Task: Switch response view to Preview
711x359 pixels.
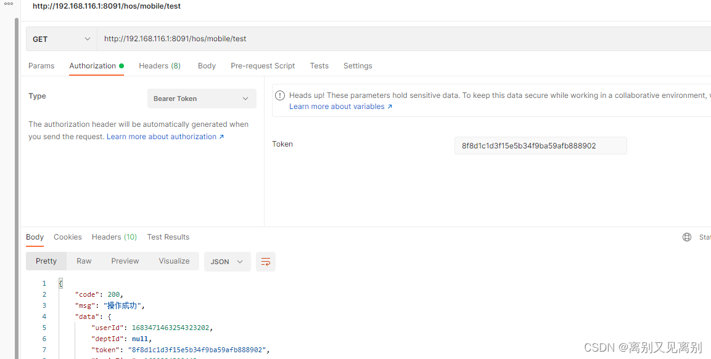Action: (x=125, y=261)
